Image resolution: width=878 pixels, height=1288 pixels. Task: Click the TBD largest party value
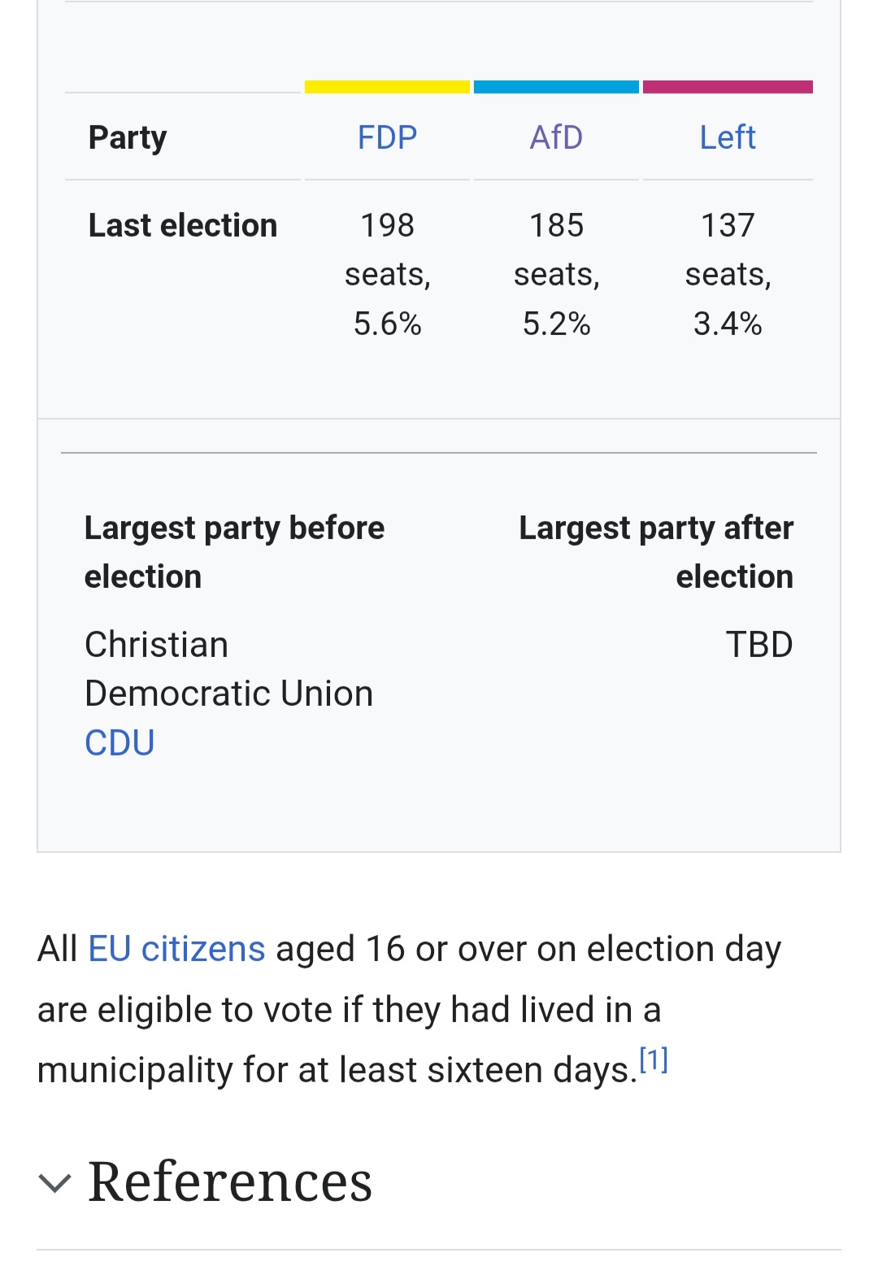[758, 645]
